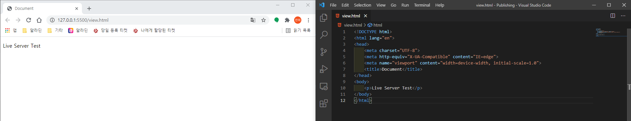
Task: Select the Document tab in Chrome
Action: pyautogui.click(x=42, y=8)
